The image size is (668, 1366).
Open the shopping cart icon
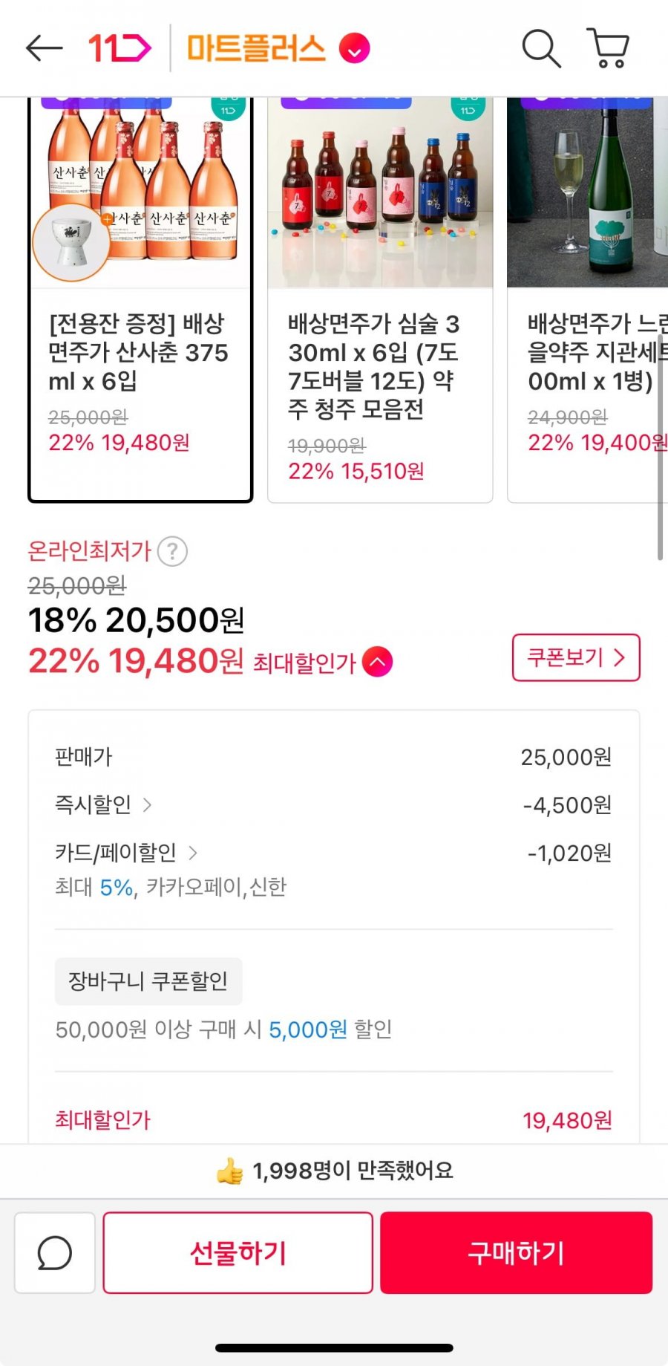coord(609,49)
